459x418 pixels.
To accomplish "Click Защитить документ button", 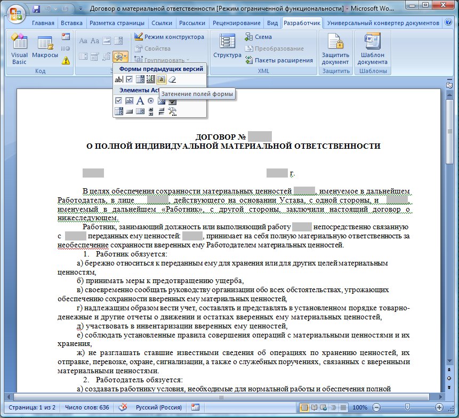I will [335, 49].
